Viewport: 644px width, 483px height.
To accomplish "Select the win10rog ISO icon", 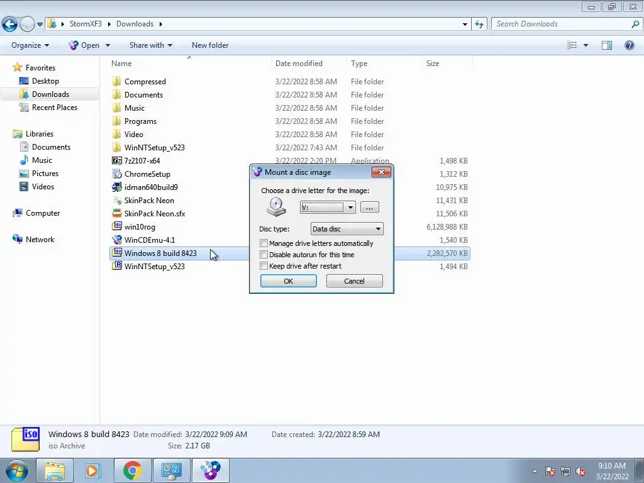I will (116, 226).
